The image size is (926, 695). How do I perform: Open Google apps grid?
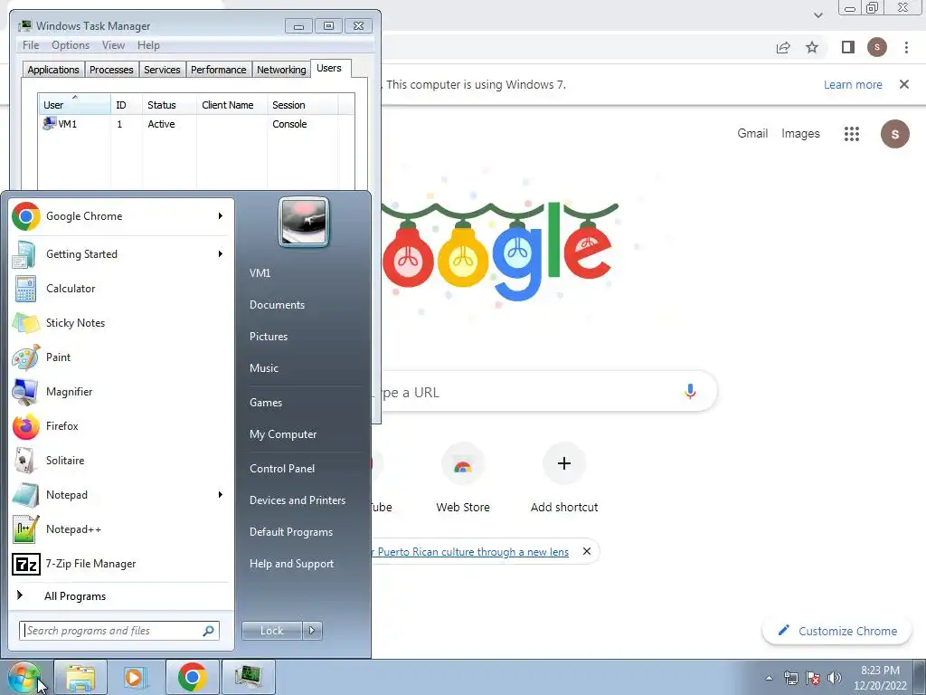852,134
